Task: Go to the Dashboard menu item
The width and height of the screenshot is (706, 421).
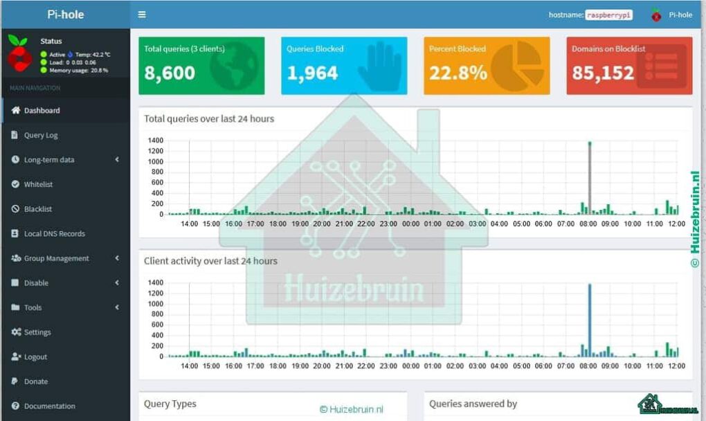Action: click(x=66, y=110)
